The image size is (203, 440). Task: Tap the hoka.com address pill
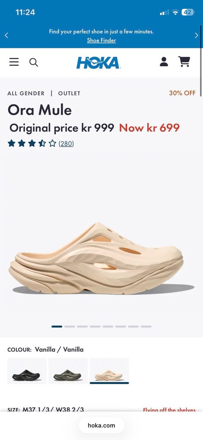coord(101,426)
